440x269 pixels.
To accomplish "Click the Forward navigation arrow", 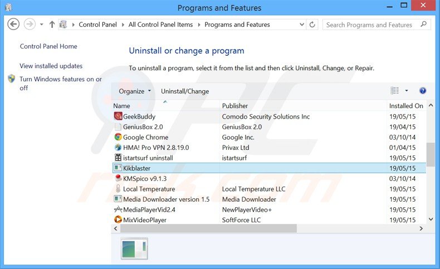I will click(30, 24).
